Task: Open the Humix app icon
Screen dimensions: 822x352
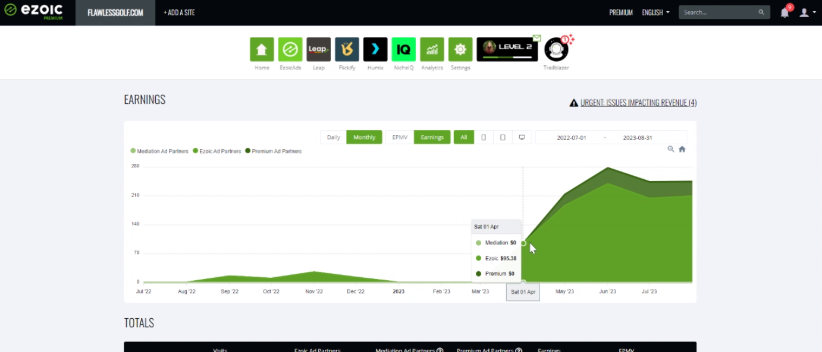Action: click(x=375, y=49)
